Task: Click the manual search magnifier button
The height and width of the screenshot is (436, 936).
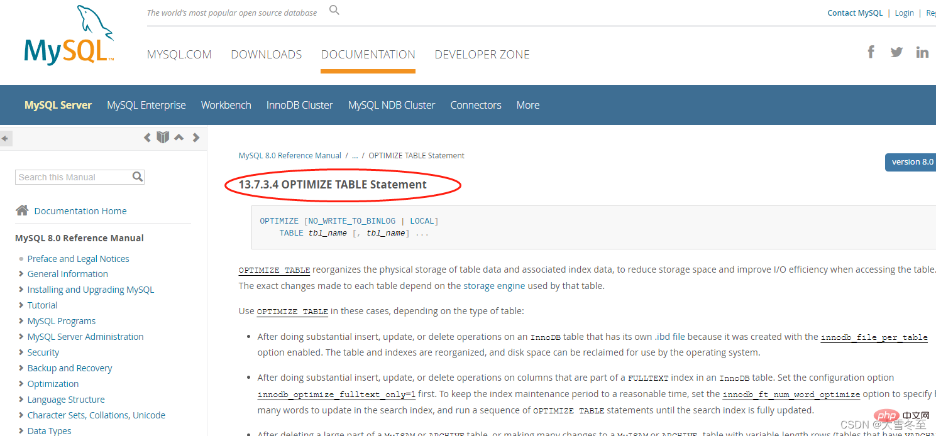Action: click(138, 177)
